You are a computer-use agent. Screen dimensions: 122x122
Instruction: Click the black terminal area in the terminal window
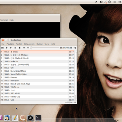[30, 30]
